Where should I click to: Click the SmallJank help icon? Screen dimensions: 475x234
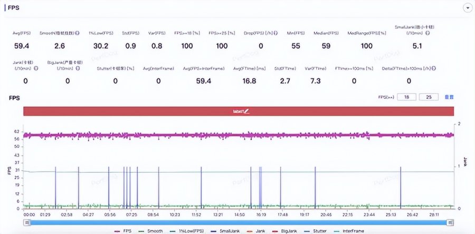click(x=427, y=33)
